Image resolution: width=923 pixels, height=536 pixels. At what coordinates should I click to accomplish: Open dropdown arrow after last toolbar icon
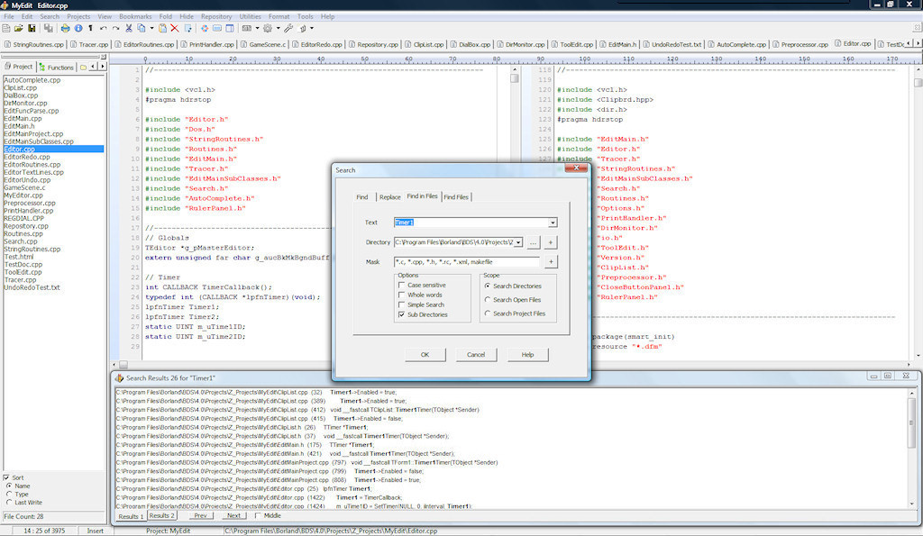312,28
